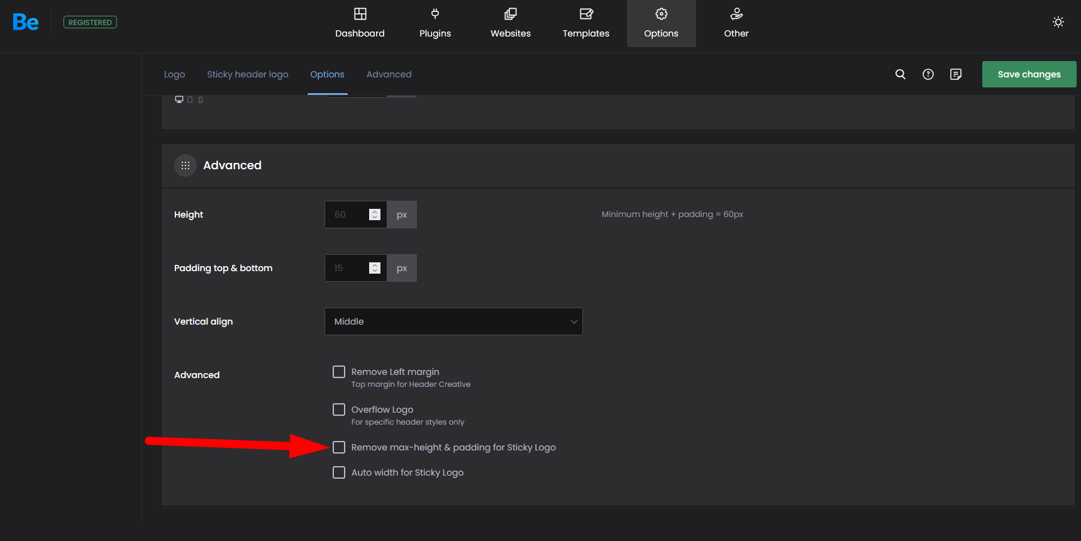Click into the Height input field
1081x541 pixels.
pyautogui.click(x=346, y=215)
